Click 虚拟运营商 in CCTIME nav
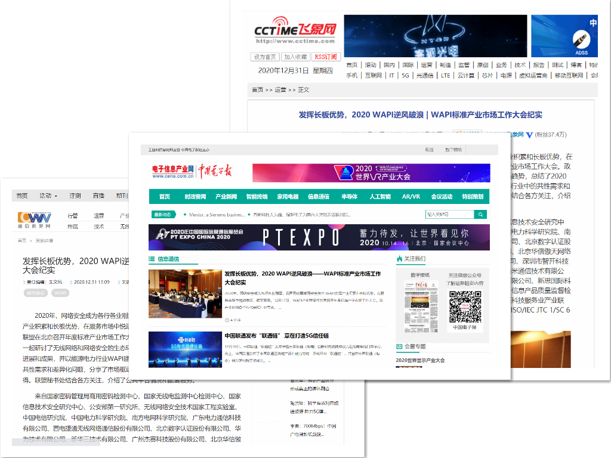The image size is (611, 458). pos(533,76)
